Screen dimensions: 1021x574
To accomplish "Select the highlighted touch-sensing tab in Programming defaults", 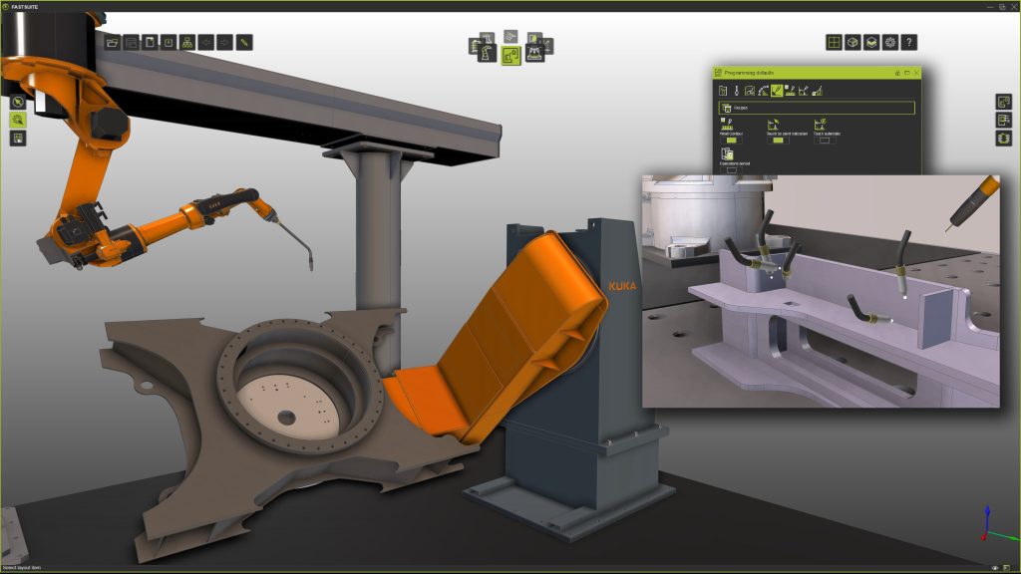I will pos(776,91).
